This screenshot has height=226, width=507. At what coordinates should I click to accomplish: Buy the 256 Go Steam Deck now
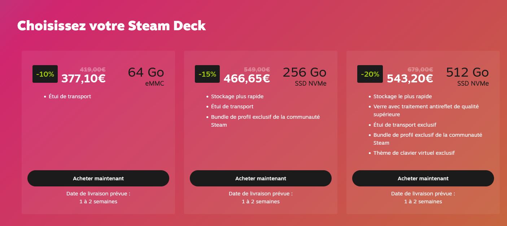[x=261, y=178]
